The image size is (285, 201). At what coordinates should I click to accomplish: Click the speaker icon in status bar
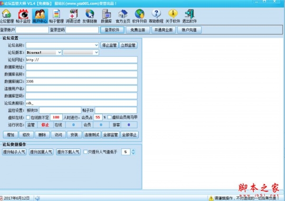point(38,198)
